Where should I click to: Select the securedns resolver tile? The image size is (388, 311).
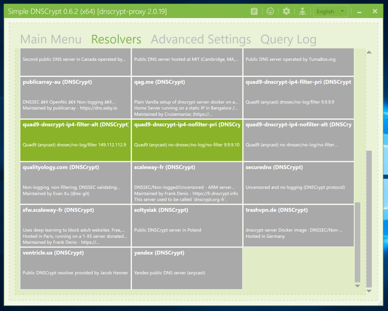299,183
